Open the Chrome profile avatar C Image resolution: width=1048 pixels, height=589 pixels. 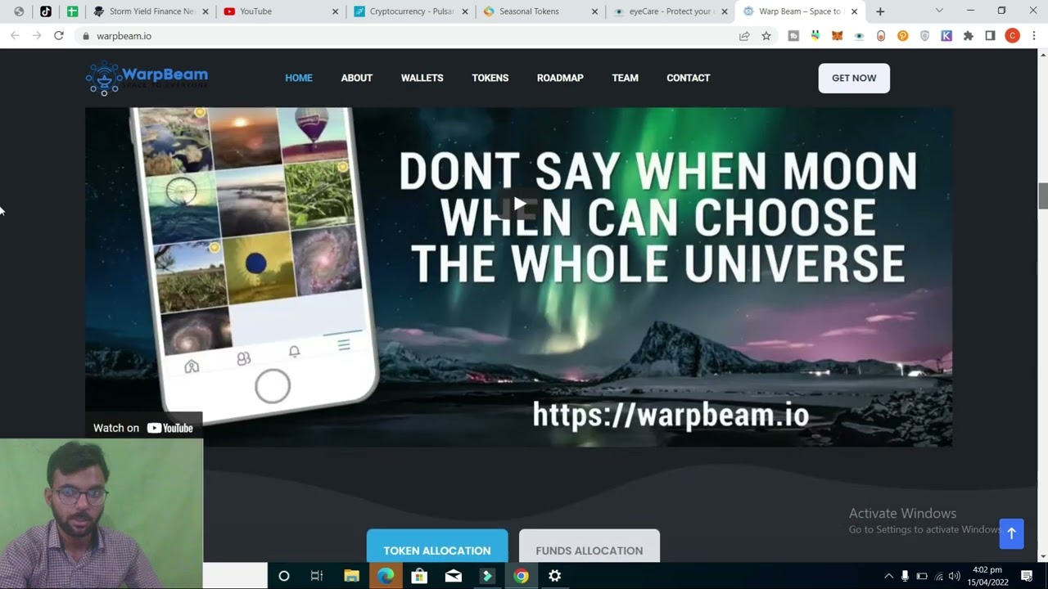1012,36
